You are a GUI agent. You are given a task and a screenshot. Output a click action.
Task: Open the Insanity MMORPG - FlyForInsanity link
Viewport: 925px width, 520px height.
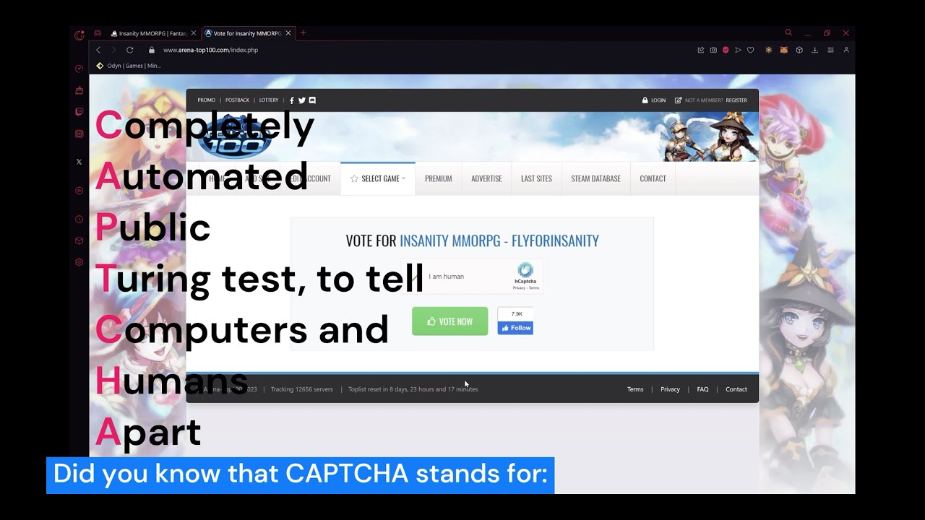(x=499, y=240)
